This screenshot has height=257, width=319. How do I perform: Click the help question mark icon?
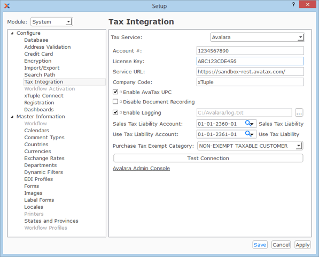click(293, 4)
